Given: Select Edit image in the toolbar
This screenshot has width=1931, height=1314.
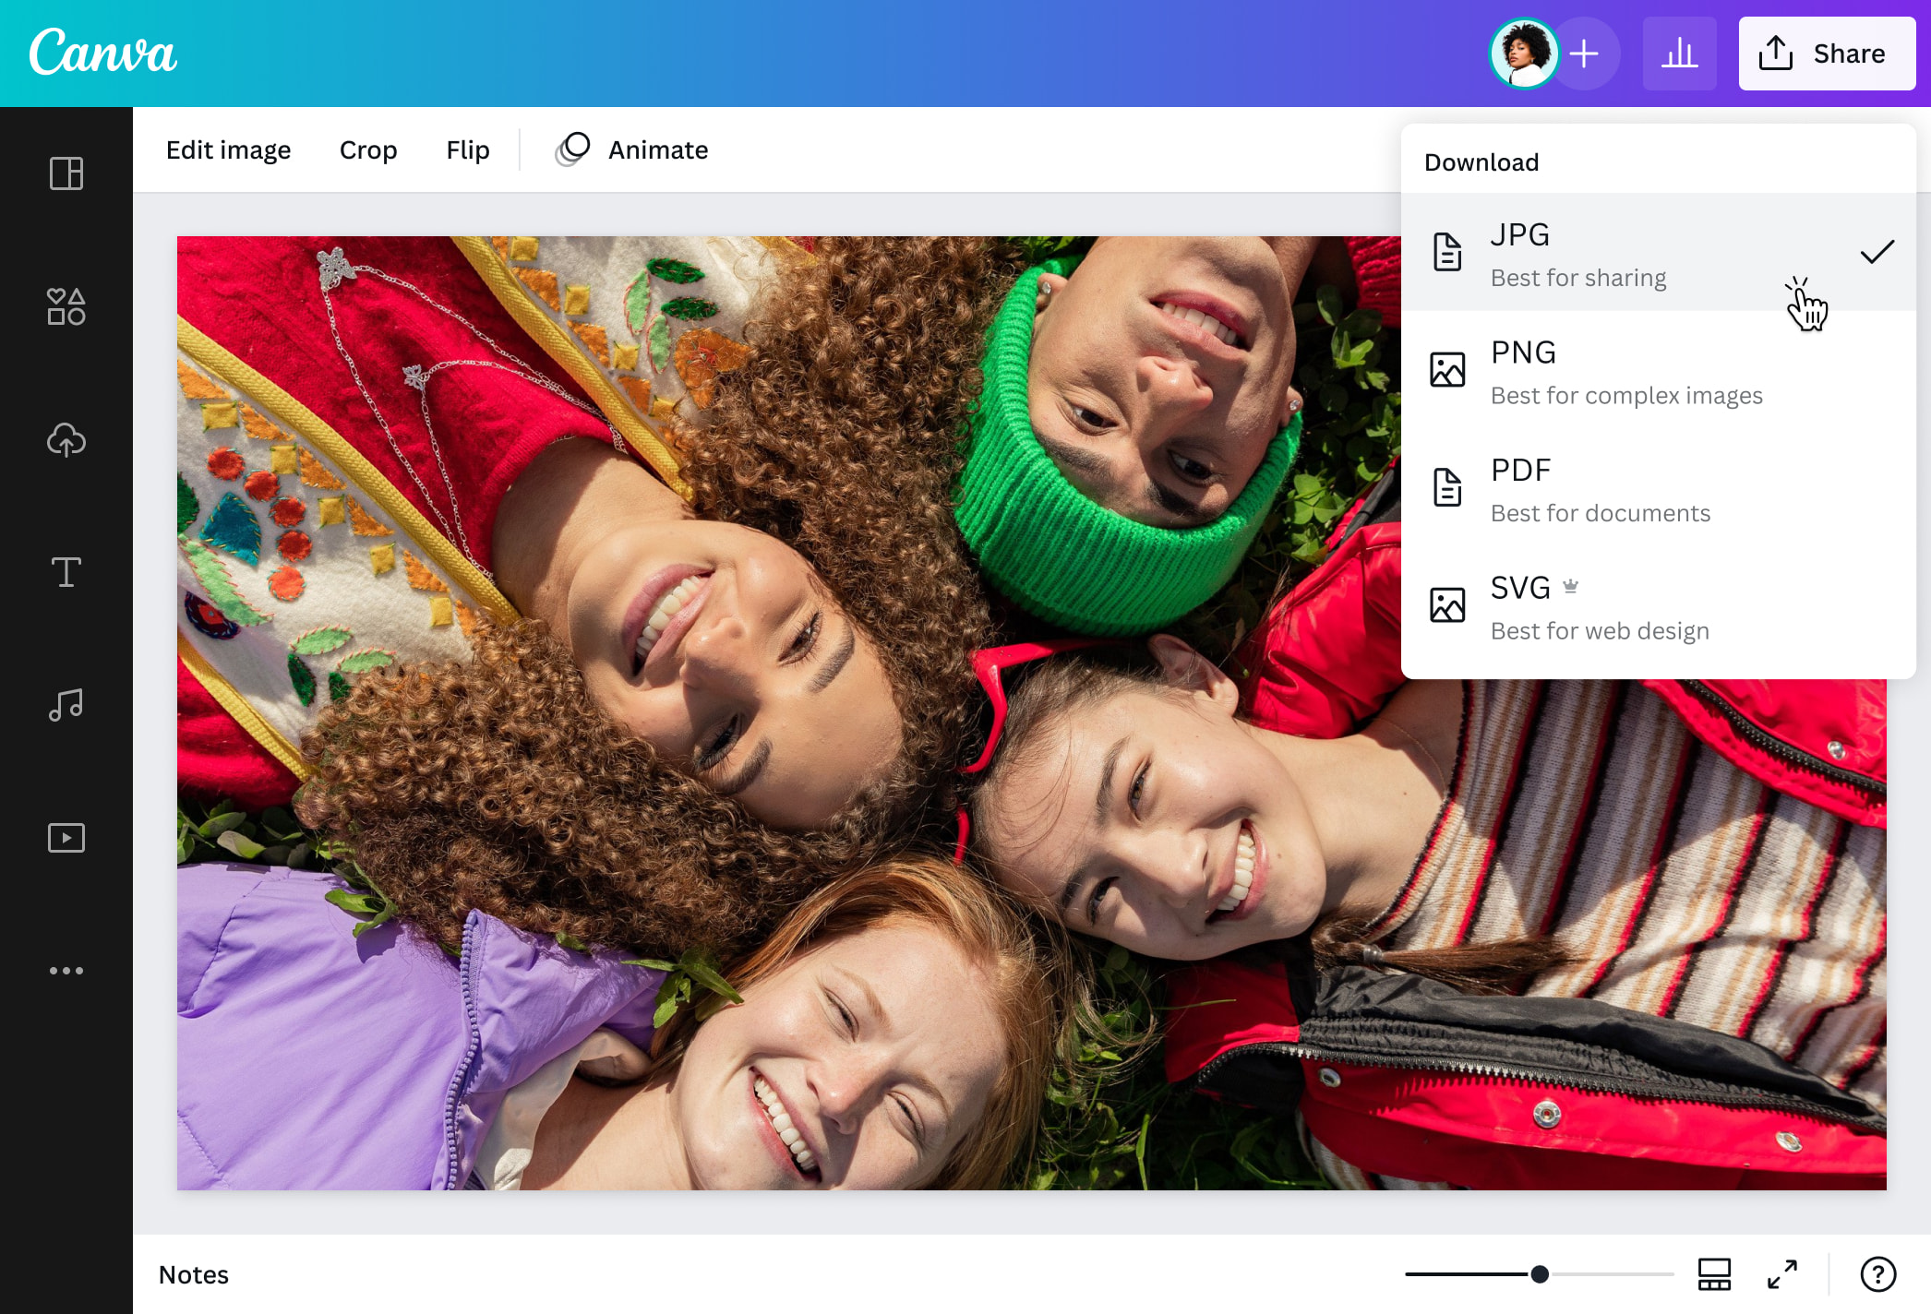Looking at the screenshot, I should click(x=228, y=149).
